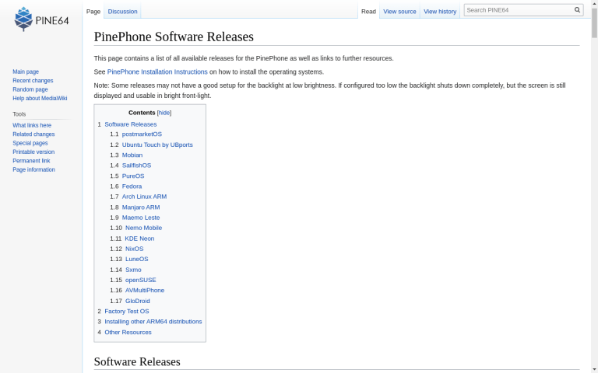Open Permanent link
This screenshot has width=598, height=373.
point(31,161)
